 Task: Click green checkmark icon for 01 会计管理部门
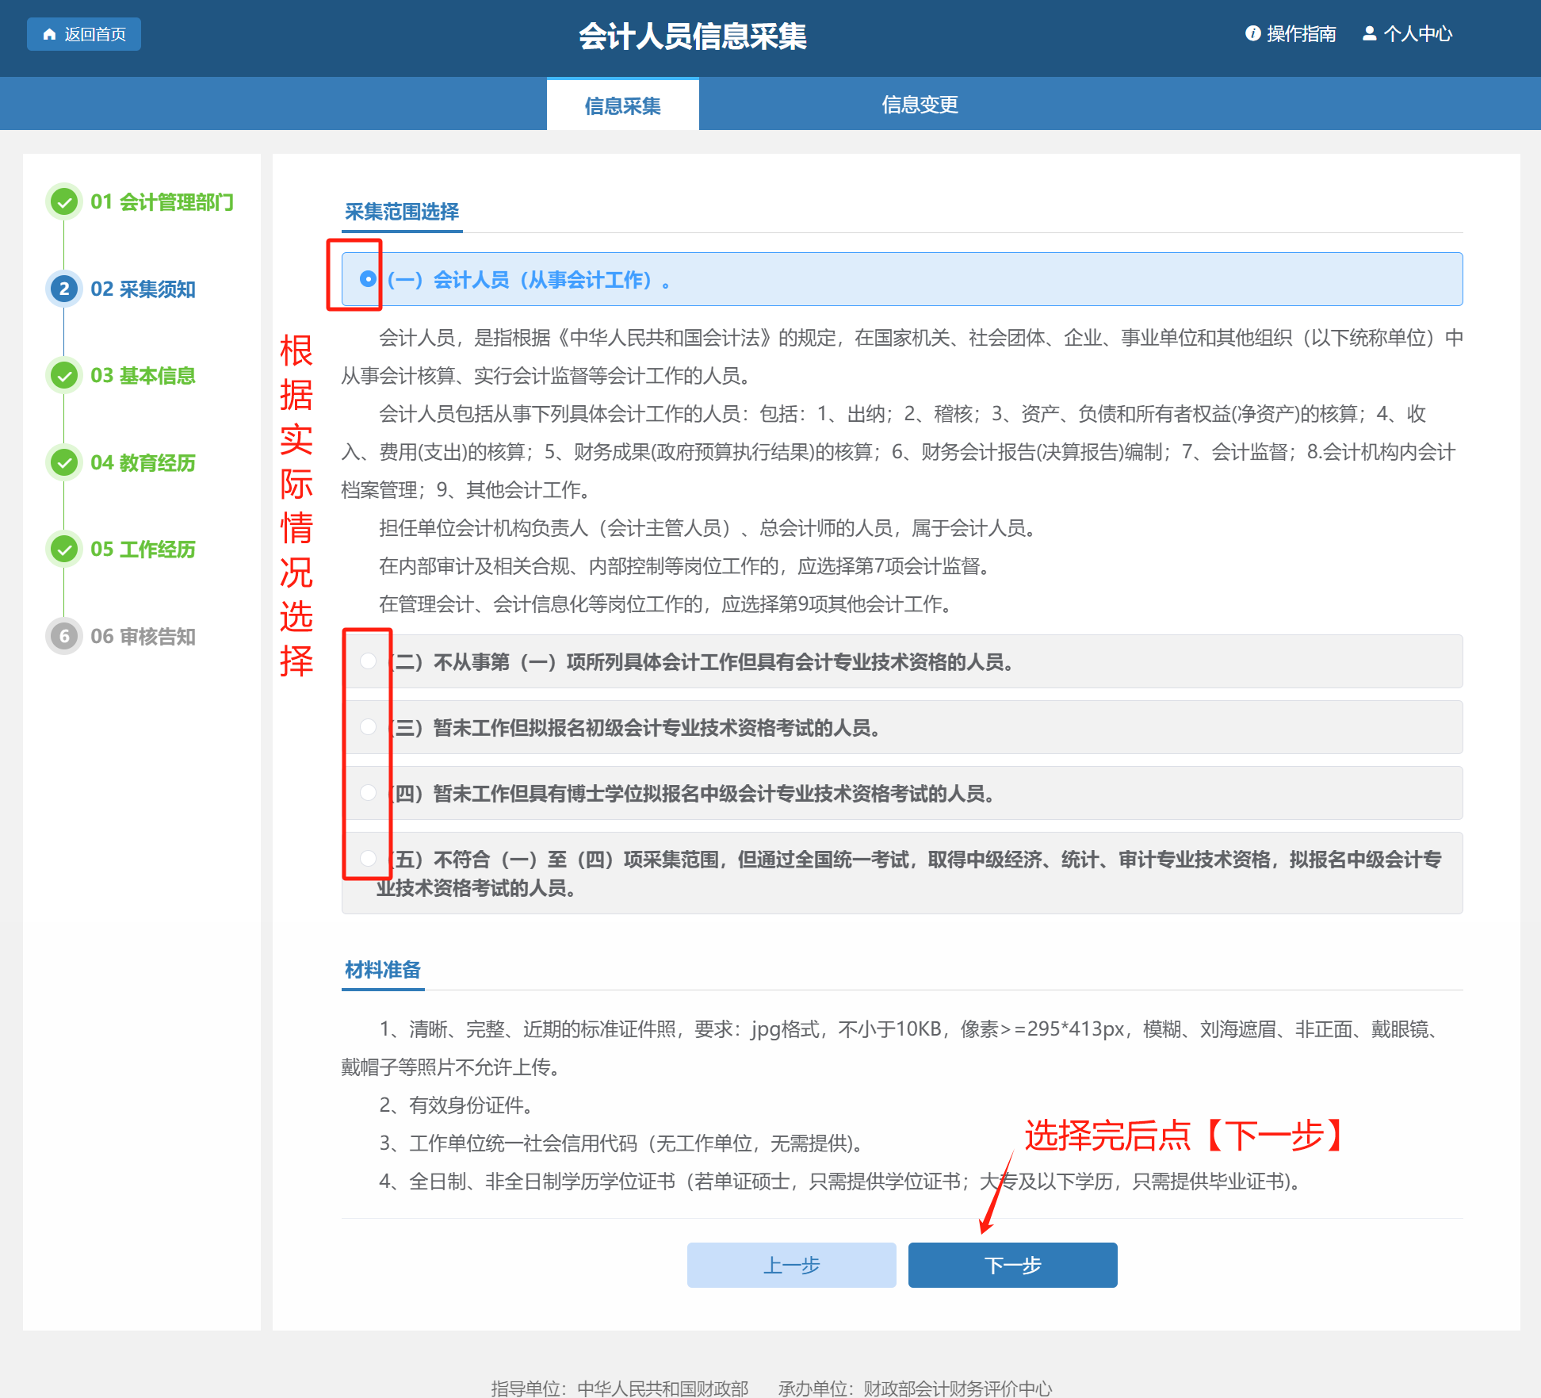[64, 201]
